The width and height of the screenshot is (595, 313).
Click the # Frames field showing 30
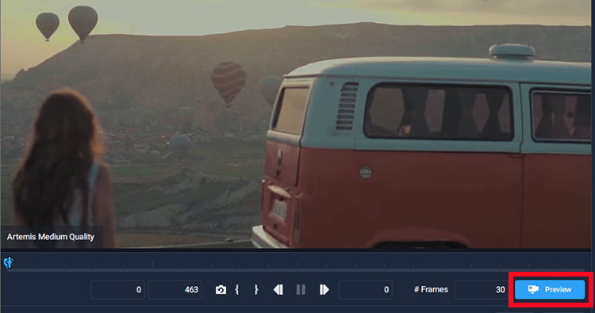coord(482,289)
